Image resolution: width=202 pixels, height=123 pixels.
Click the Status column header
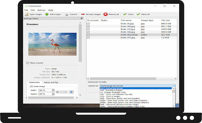tap(110, 20)
